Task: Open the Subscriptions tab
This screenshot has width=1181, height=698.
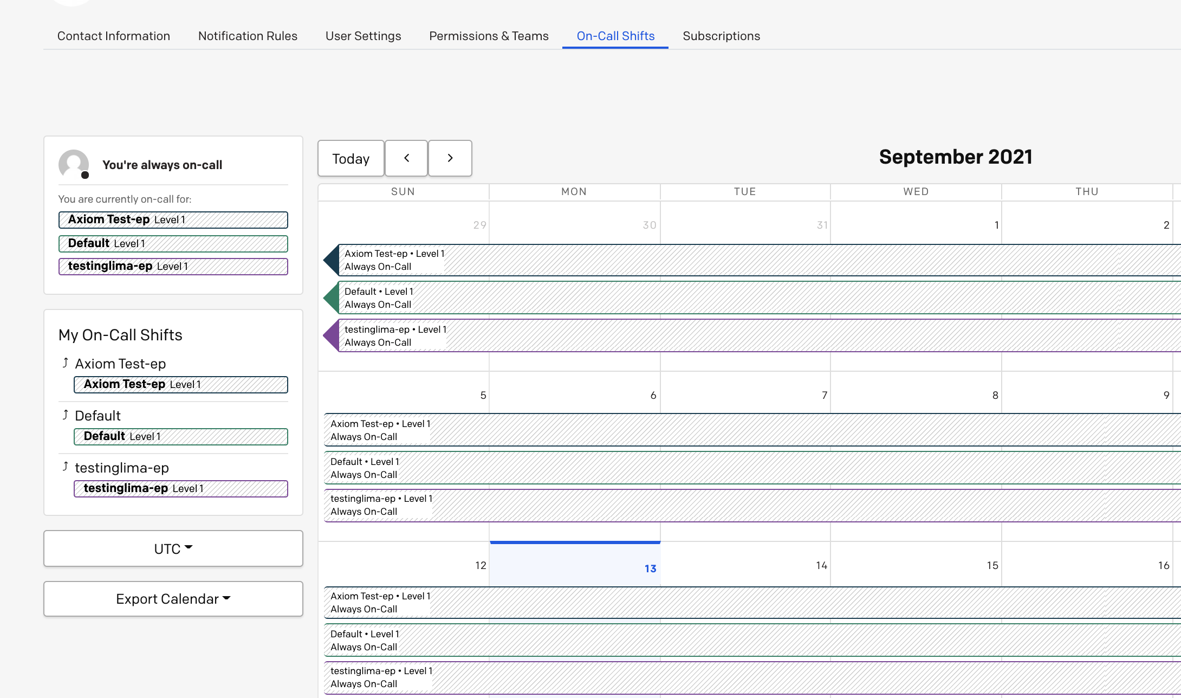Action: pyautogui.click(x=721, y=36)
